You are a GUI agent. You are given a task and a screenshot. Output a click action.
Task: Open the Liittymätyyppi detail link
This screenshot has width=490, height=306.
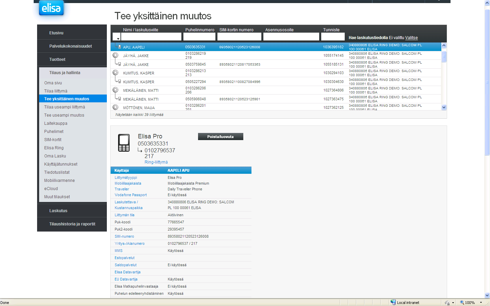(x=126, y=177)
